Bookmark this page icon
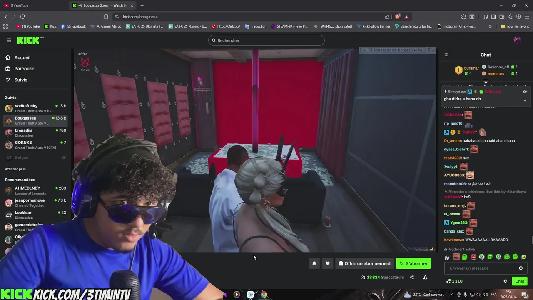The image size is (533, 300). pos(106,17)
